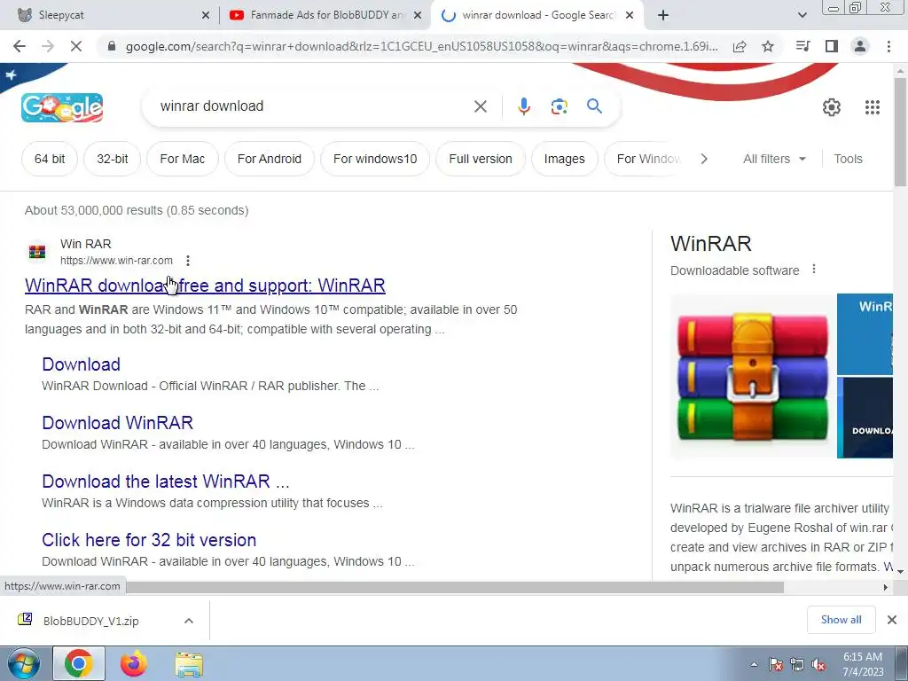Switch to Images results
908x681 pixels.
565,159
